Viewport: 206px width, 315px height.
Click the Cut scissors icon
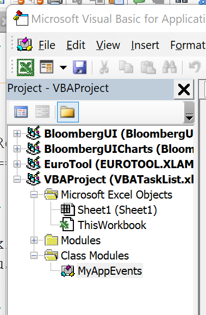click(104, 67)
